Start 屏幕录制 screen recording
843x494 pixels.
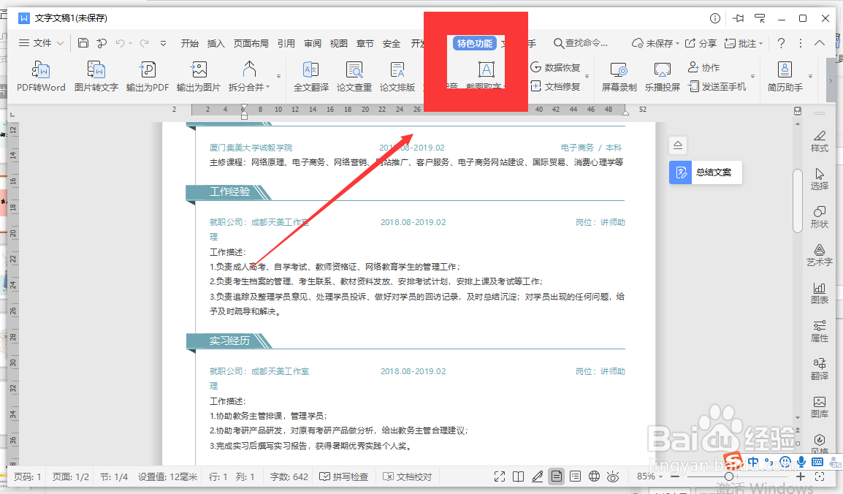[619, 76]
